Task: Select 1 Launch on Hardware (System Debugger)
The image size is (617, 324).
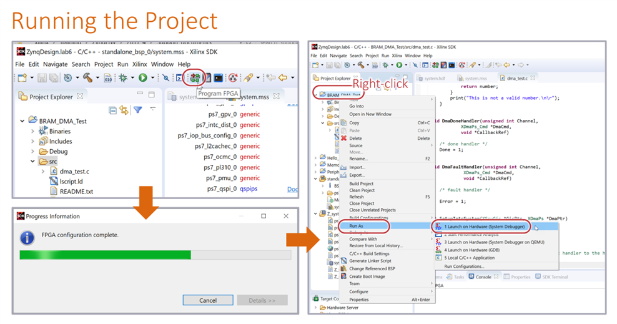Action: pyautogui.click(x=485, y=227)
